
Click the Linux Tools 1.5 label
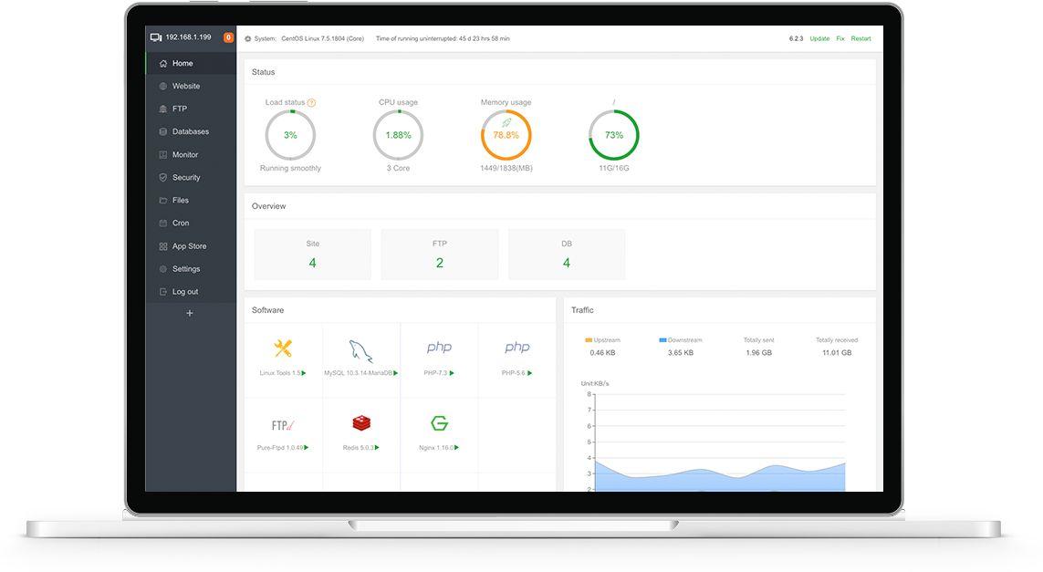(280, 373)
